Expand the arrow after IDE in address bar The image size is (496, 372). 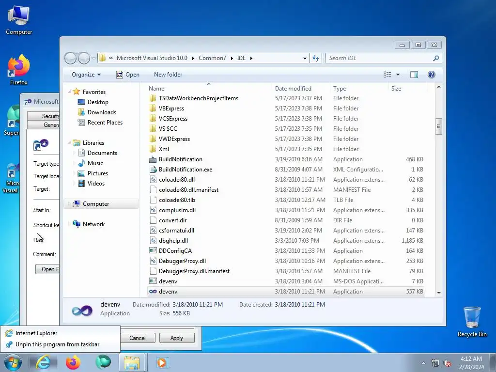(251, 58)
